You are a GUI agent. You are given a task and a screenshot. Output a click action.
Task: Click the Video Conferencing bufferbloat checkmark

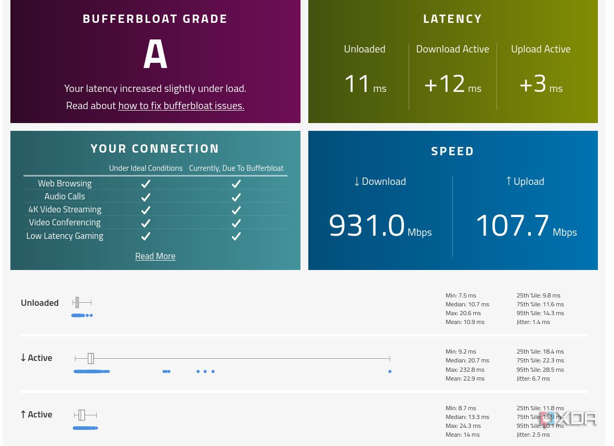point(236,223)
